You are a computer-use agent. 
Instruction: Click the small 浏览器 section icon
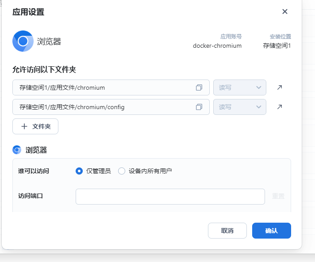point(17,150)
